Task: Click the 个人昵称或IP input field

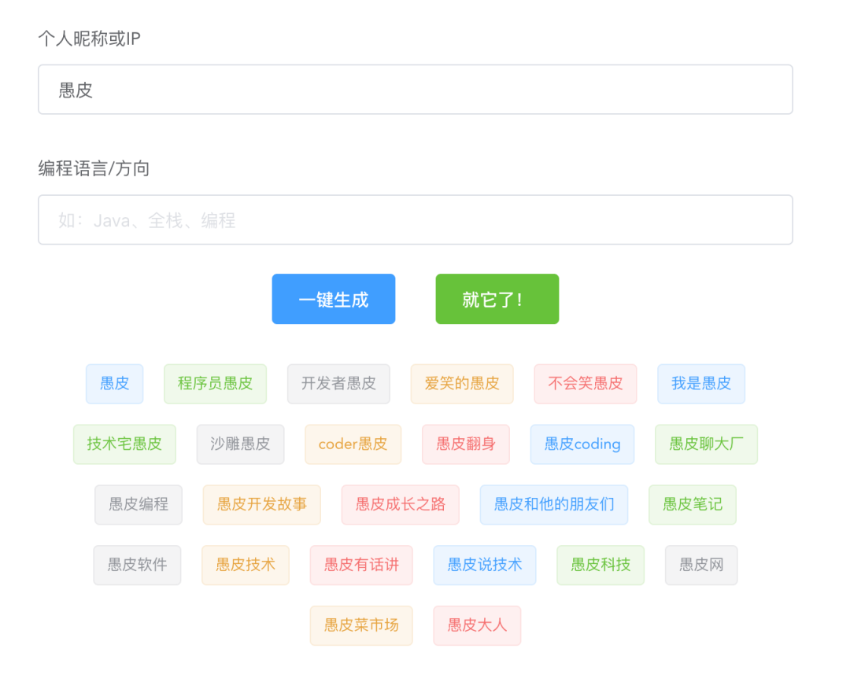Action: 415,90
